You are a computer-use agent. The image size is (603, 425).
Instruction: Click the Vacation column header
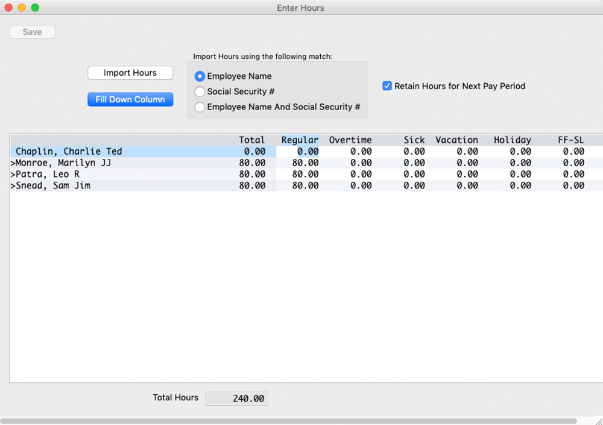(456, 140)
